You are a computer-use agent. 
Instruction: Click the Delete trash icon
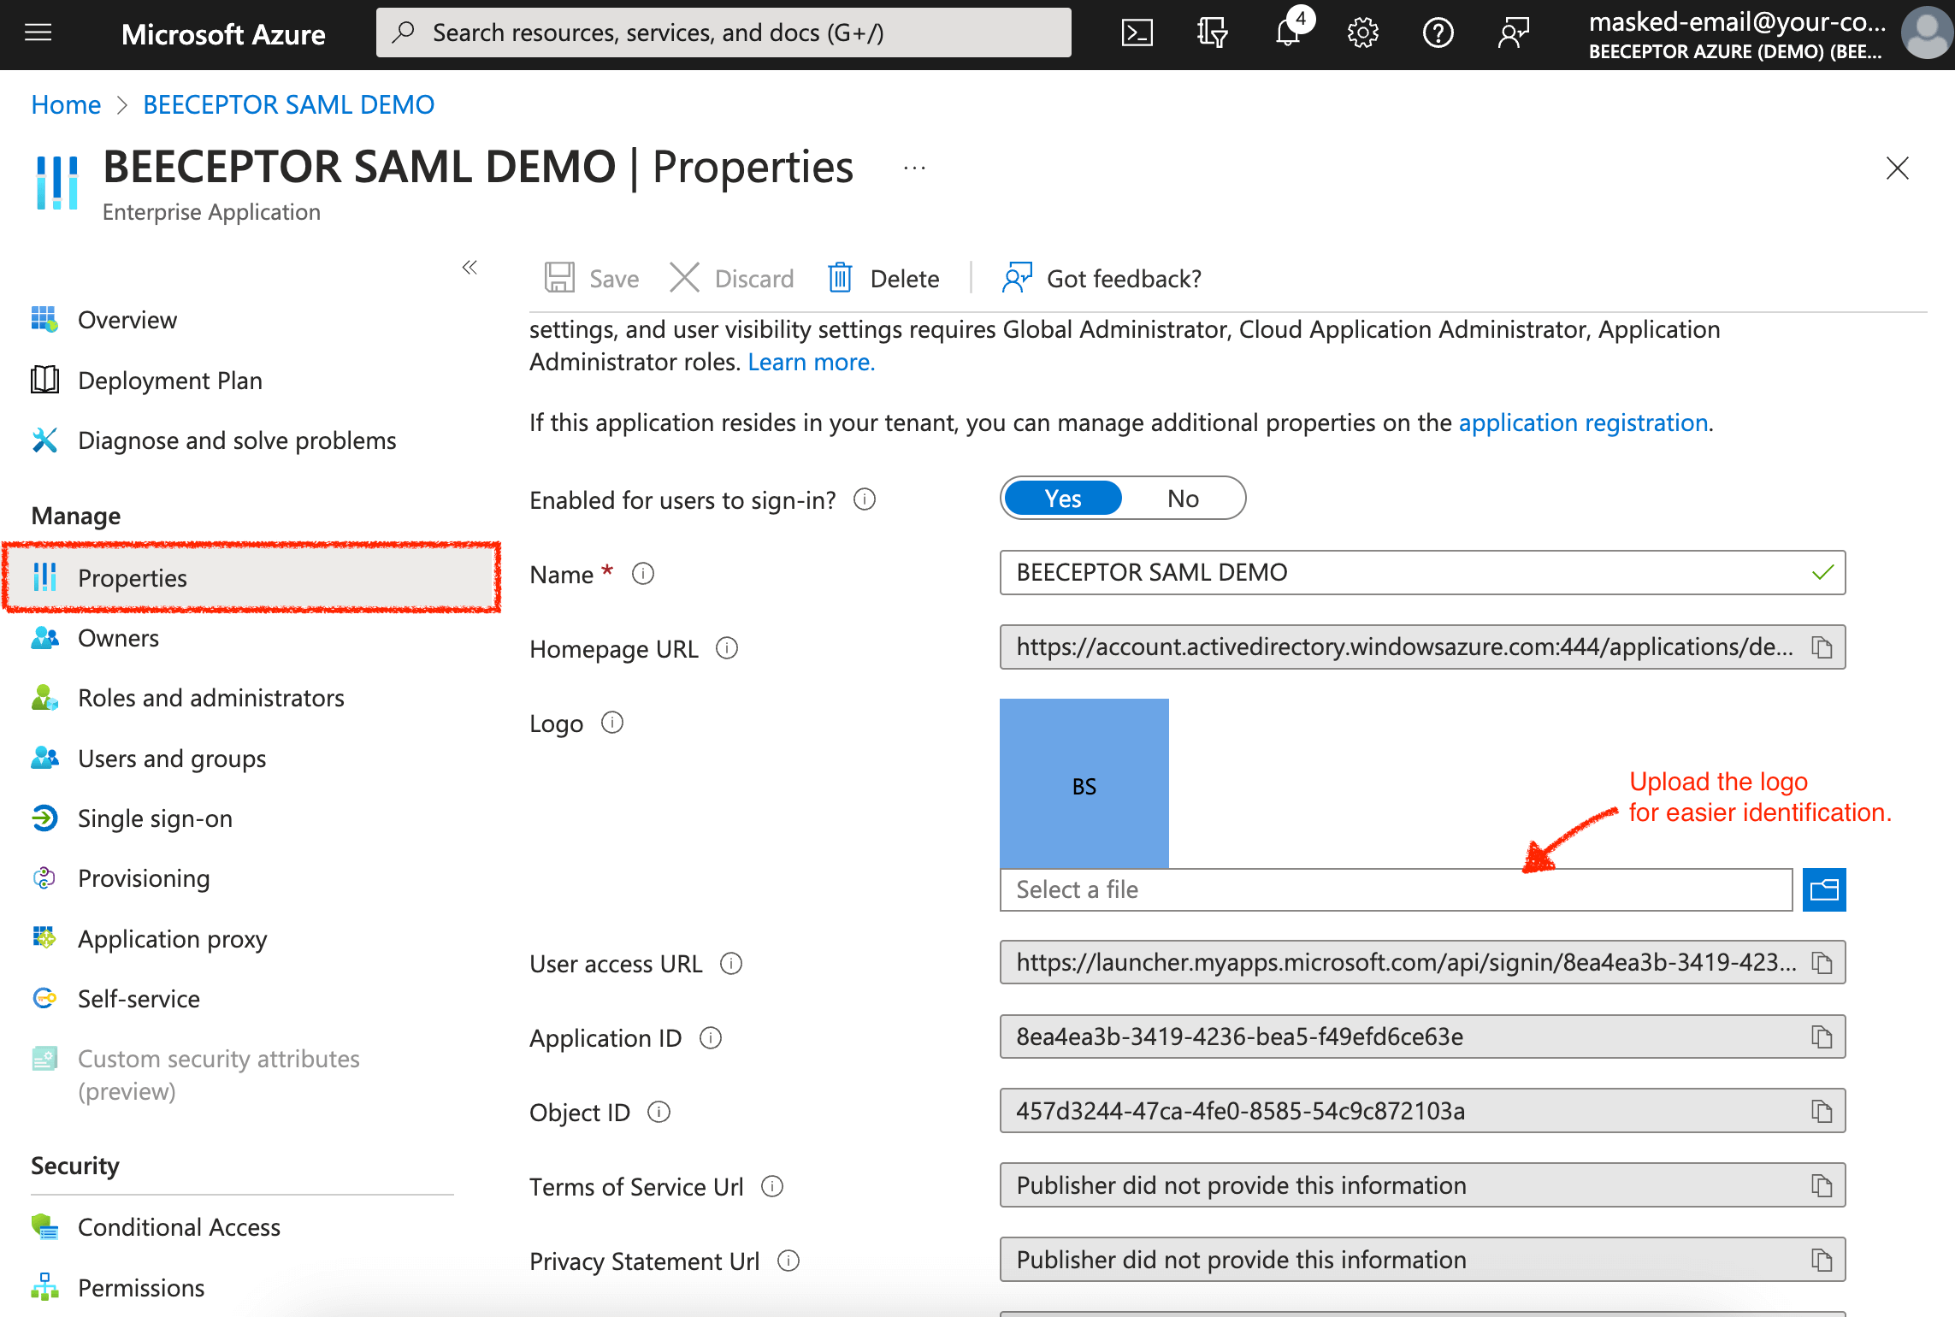[840, 278]
